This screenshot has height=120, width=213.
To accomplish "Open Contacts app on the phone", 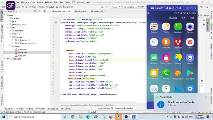I will pos(166,42).
